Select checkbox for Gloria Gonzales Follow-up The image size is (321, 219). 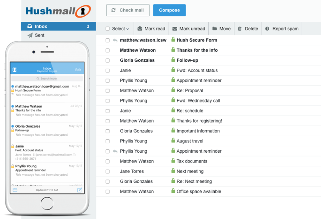[108, 61]
